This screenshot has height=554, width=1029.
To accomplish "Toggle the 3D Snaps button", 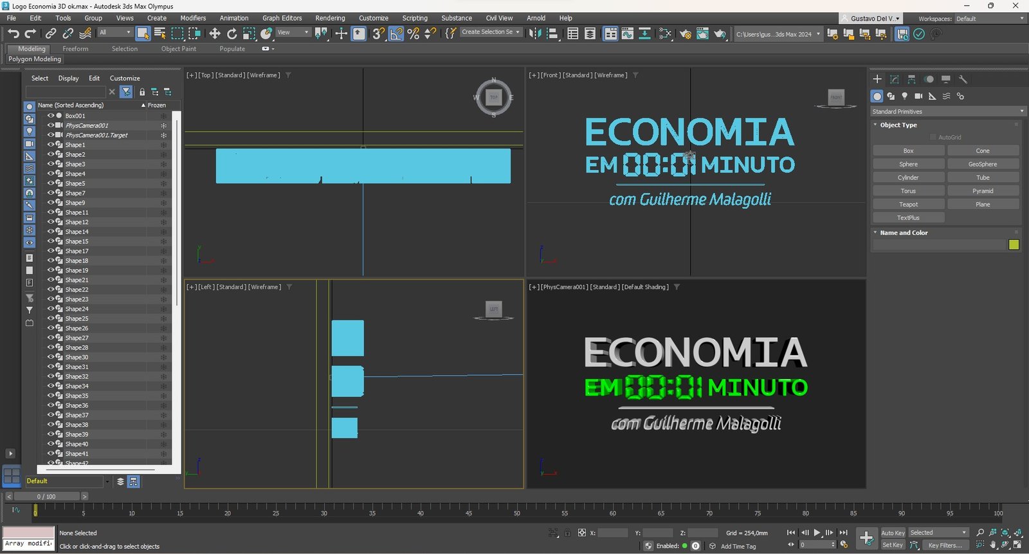I will click(x=379, y=33).
